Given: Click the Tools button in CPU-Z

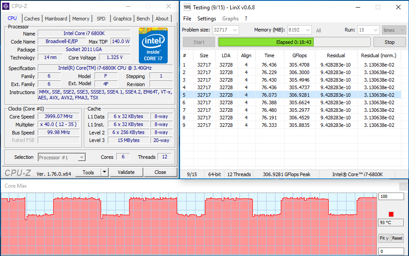Looking at the screenshot, I should click(x=88, y=172).
